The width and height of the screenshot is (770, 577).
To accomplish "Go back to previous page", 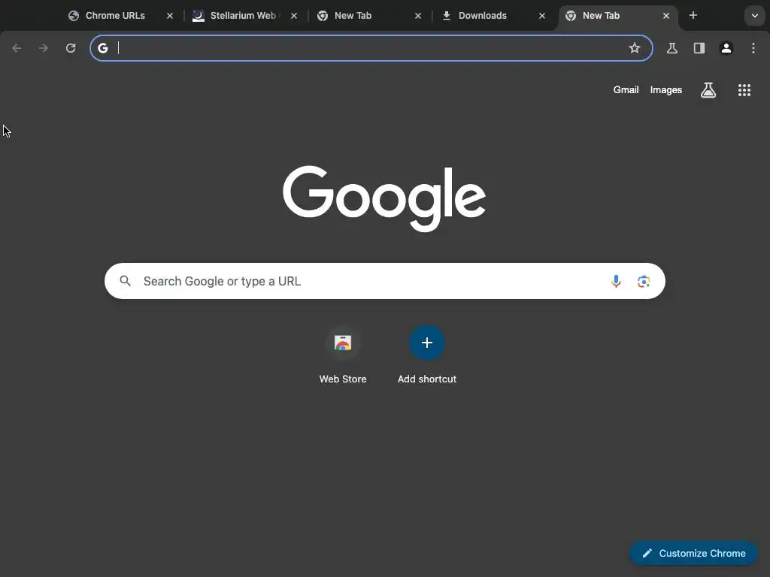I will [x=17, y=48].
